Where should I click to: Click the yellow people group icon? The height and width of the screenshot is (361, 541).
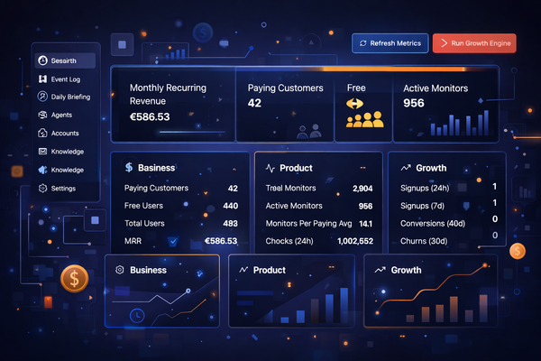pos(364,119)
